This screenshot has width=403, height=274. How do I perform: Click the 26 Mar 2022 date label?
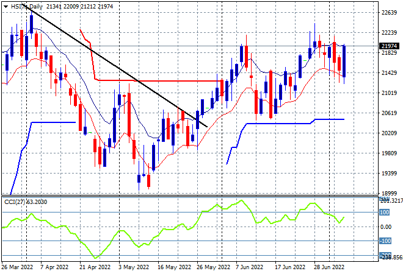point(18,267)
